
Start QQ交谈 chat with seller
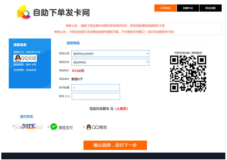click(x=25, y=58)
